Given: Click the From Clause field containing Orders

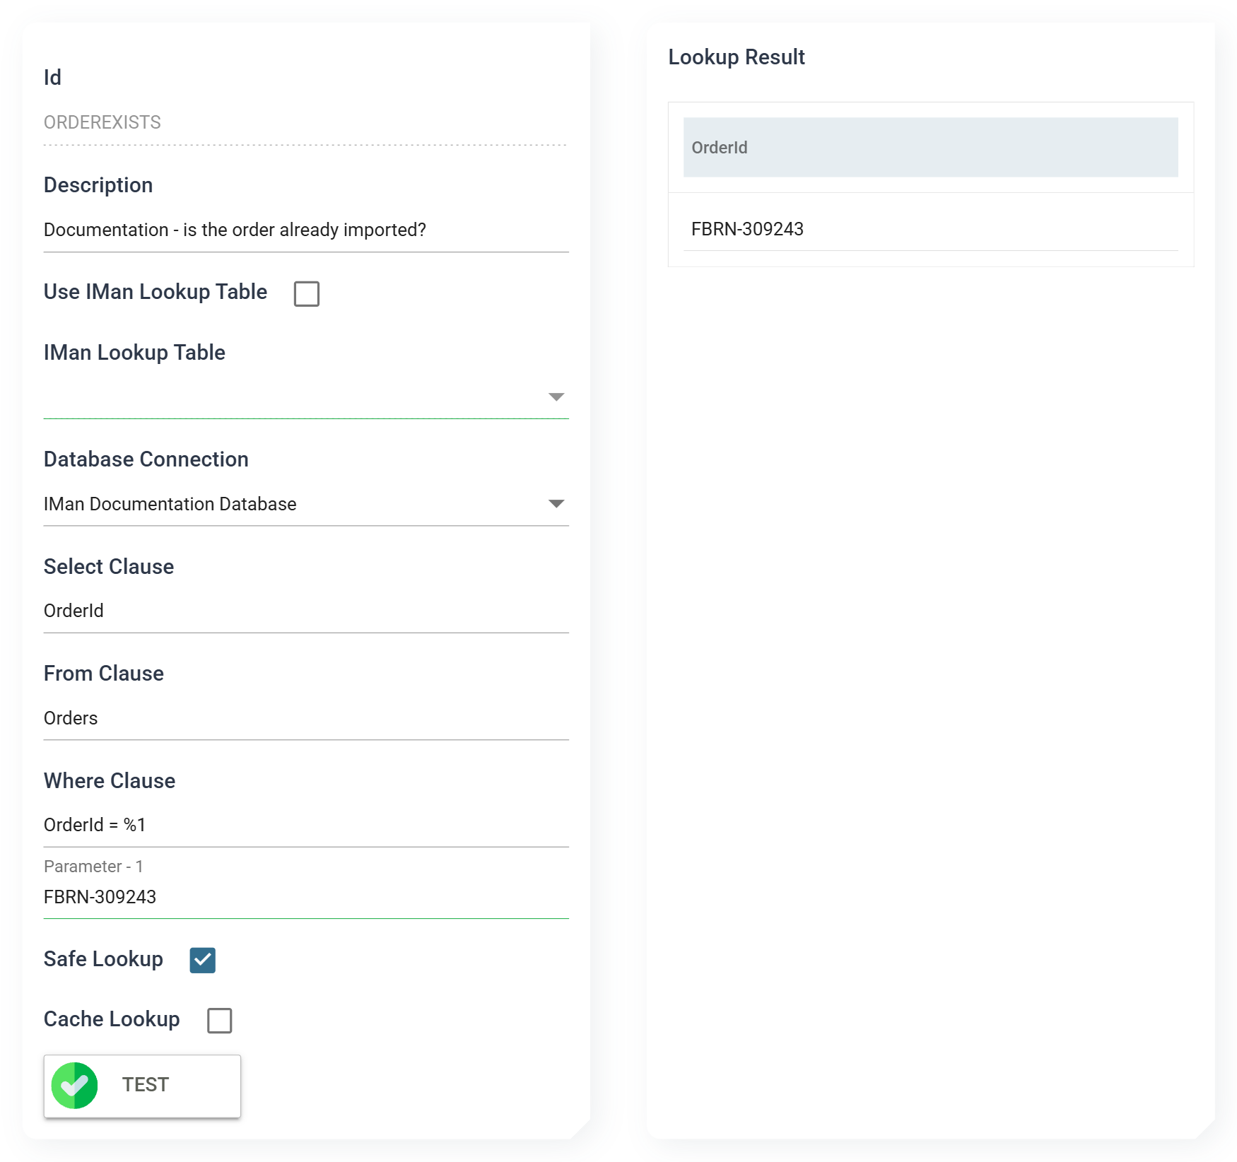Looking at the screenshot, I should pos(306,718).
